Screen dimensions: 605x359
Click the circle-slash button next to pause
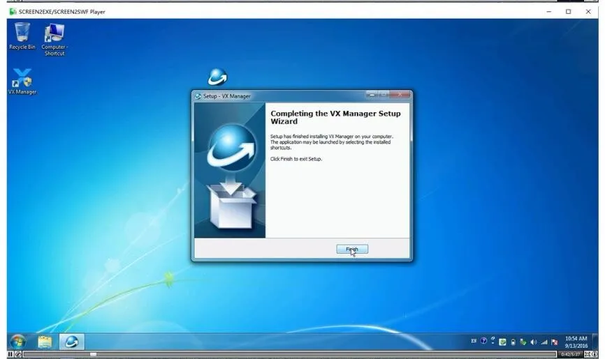17,354
